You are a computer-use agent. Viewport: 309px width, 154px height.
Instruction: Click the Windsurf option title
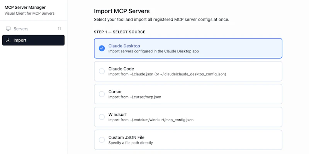117,115
